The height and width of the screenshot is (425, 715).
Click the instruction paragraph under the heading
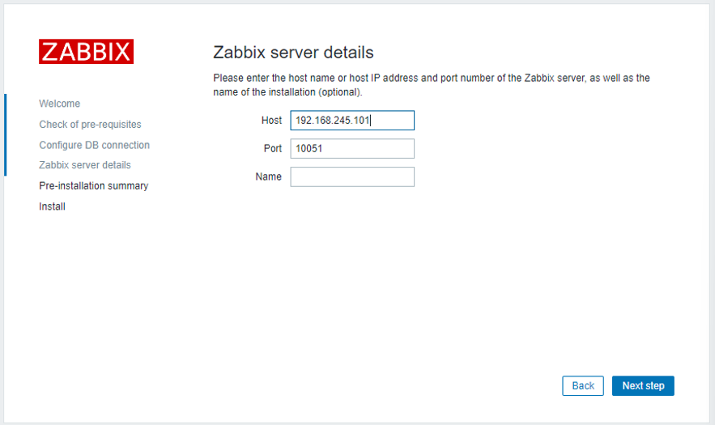(431, 79)
